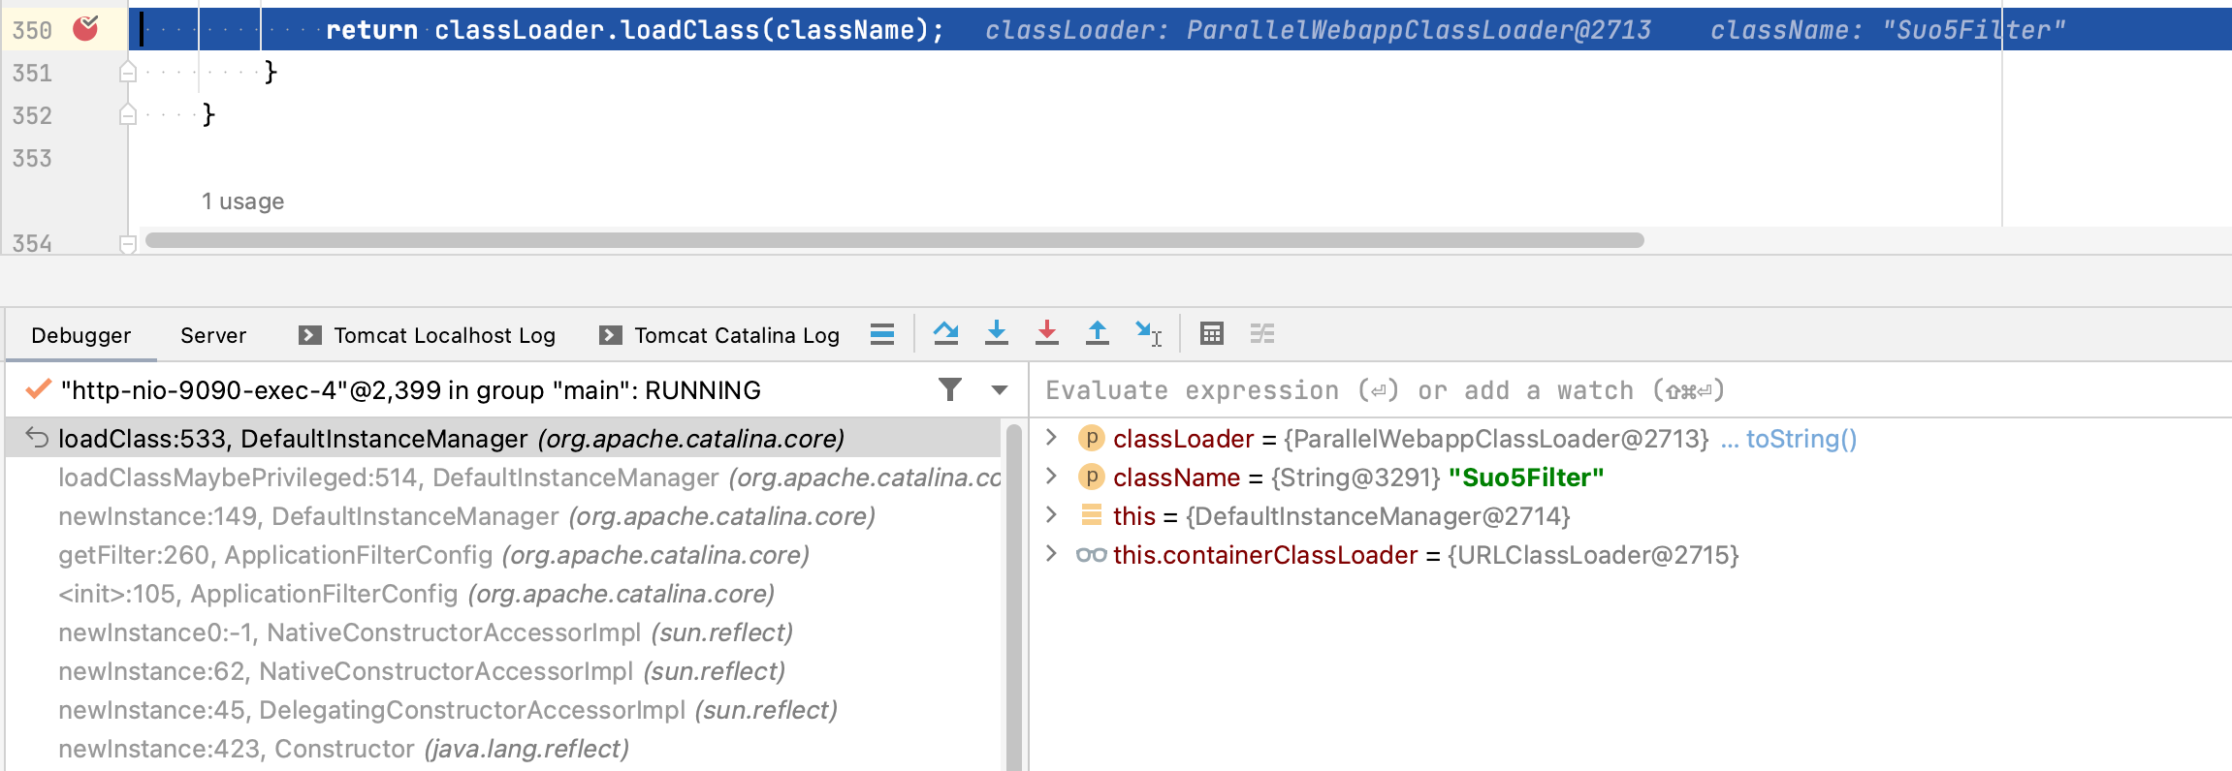Click the Step Over debugger icon

click(946, 333)
